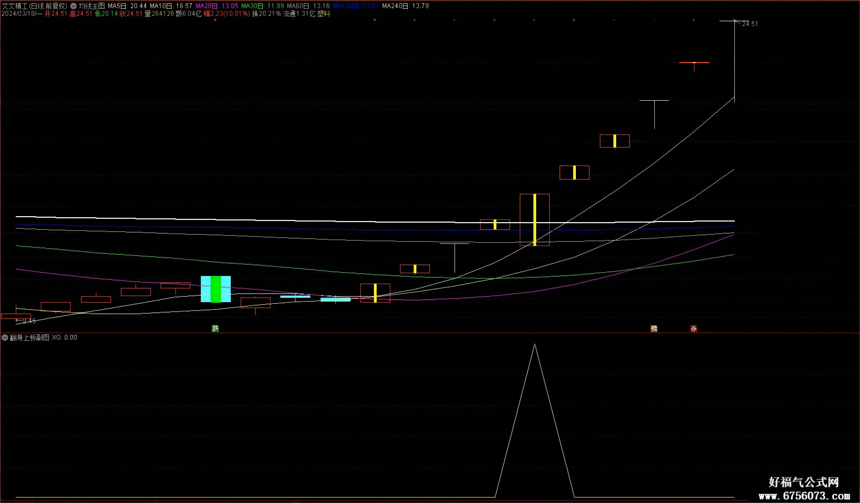Screen dimensions: 860x503
Task: Click the XG signal peak in sub-chart
Action: coord(535,345)
